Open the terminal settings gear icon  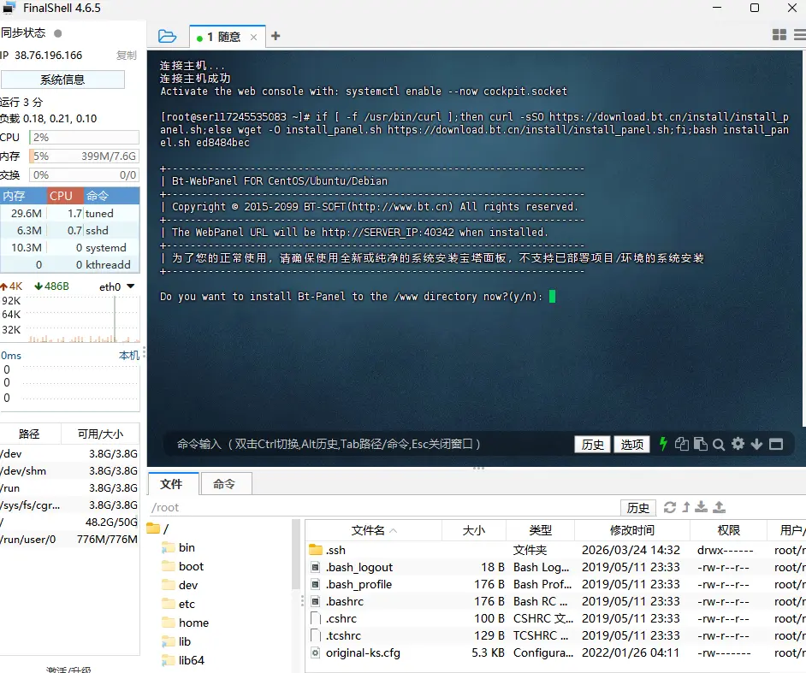tap(738, 444)
